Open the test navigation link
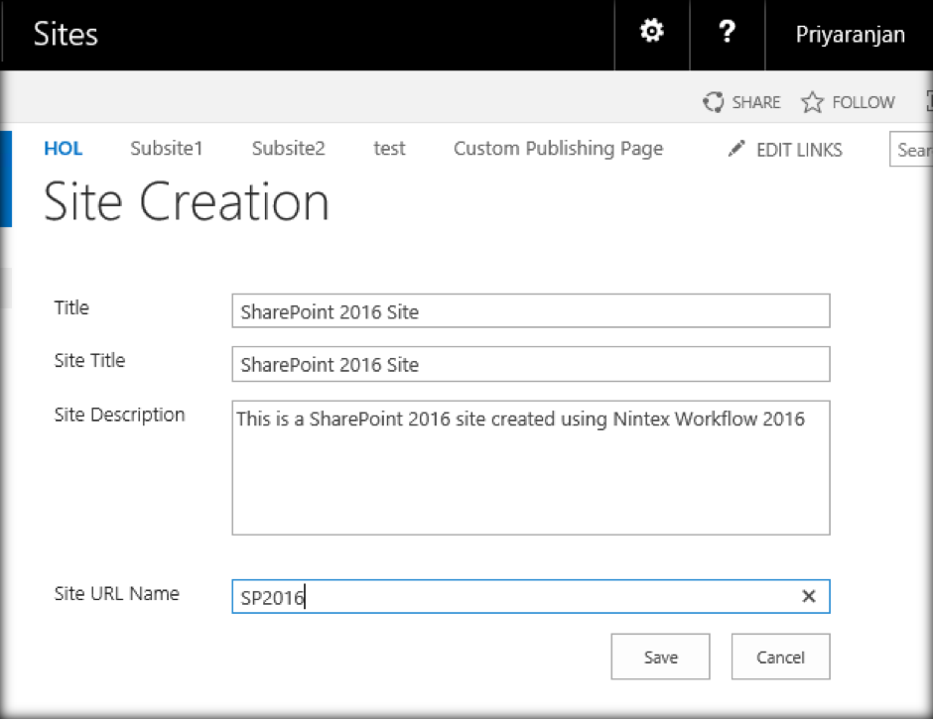 [389, 149]
